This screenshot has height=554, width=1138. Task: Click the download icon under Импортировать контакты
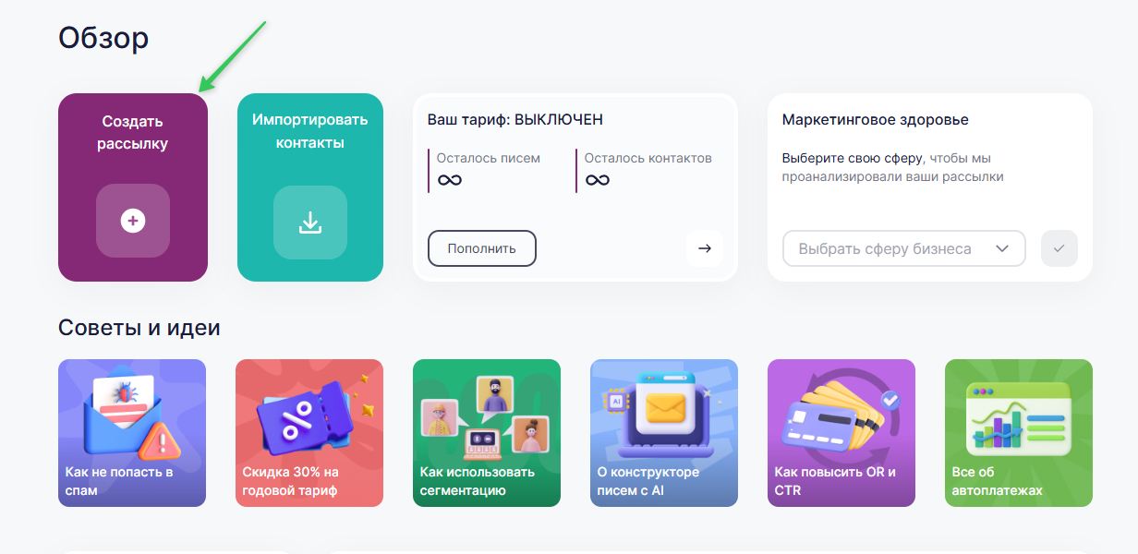(310, 223)
